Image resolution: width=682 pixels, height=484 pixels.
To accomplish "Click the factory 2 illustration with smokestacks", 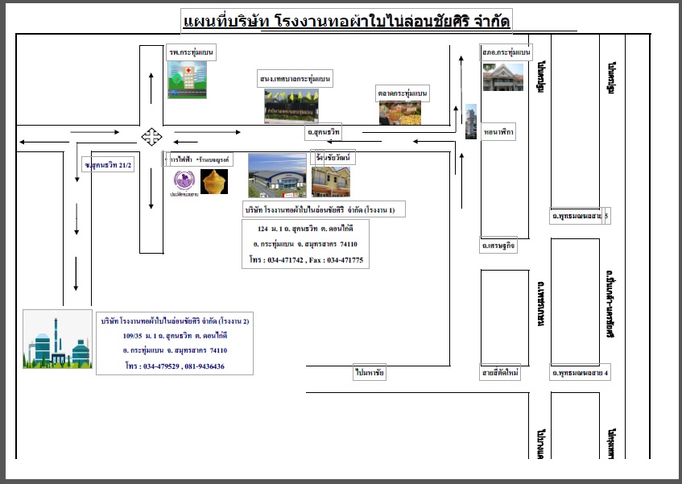I will click(57, 339).
